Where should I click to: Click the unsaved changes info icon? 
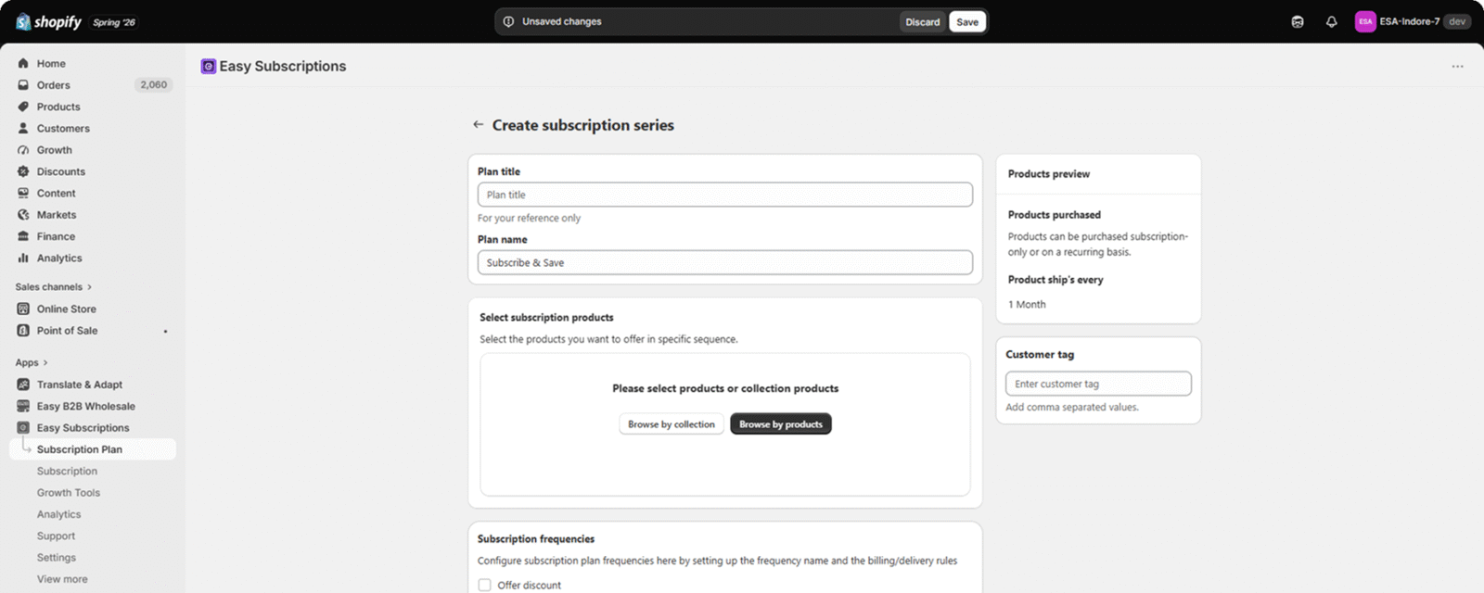click(x=508, y=21)
